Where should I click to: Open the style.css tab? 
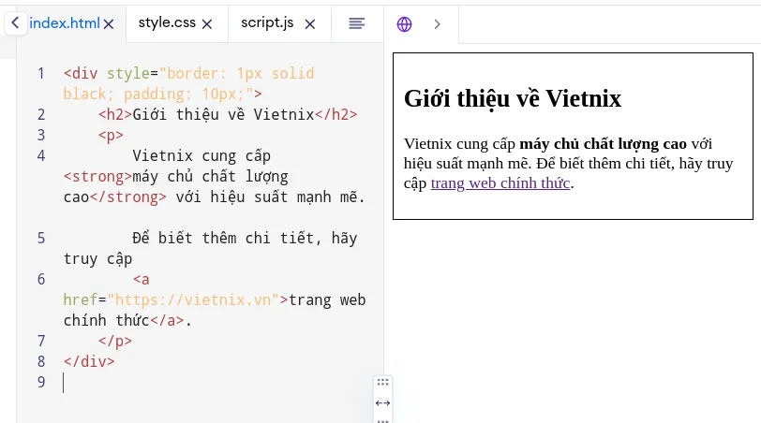167,22
